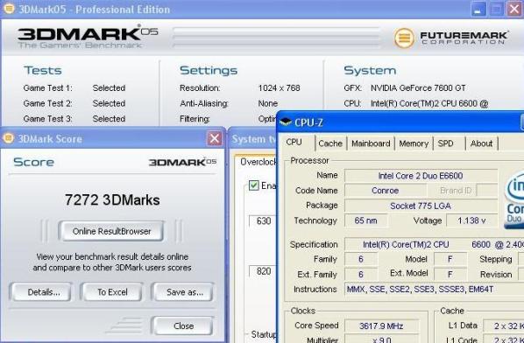
Task: Export the score To Excel
Action: point(112,292)
